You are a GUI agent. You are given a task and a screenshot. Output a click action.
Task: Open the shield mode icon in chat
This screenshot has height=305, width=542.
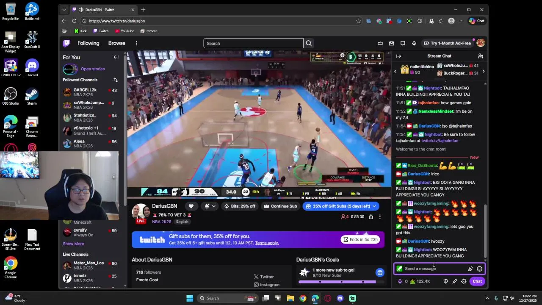click(445, 281)
